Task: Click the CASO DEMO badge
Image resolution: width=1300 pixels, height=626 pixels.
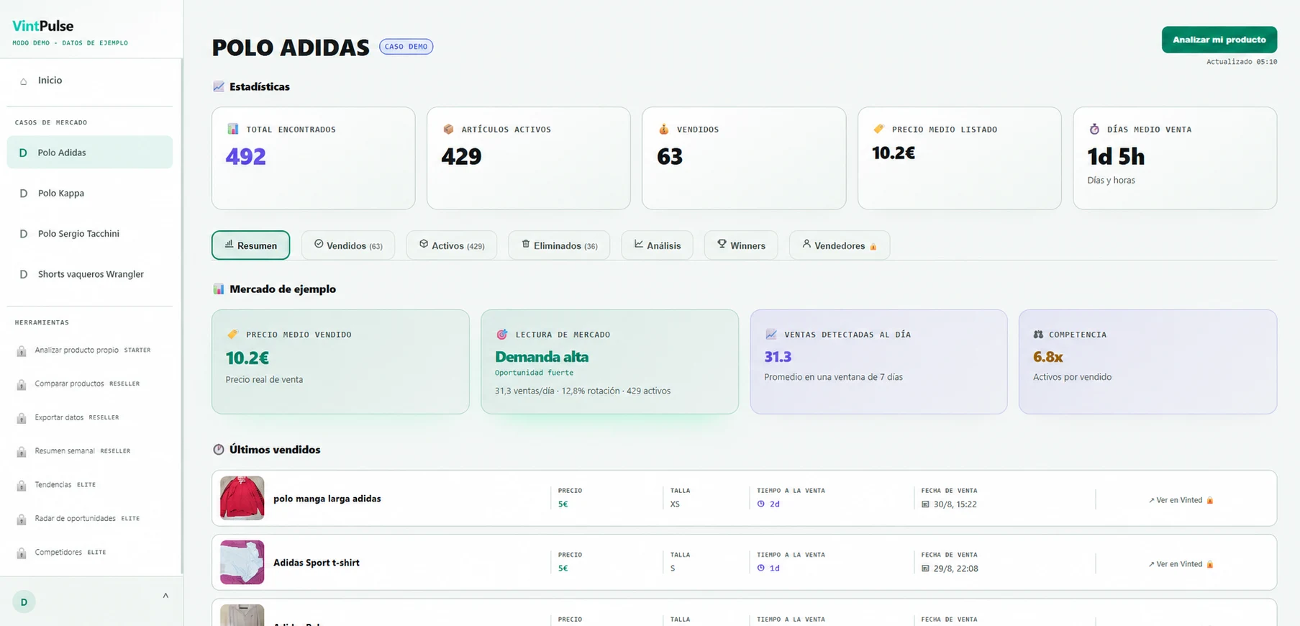Action: [x=406, y=47]
